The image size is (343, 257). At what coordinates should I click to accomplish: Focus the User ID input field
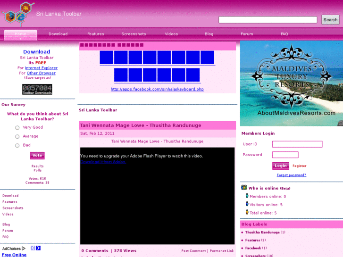click(x=297, y=144)
